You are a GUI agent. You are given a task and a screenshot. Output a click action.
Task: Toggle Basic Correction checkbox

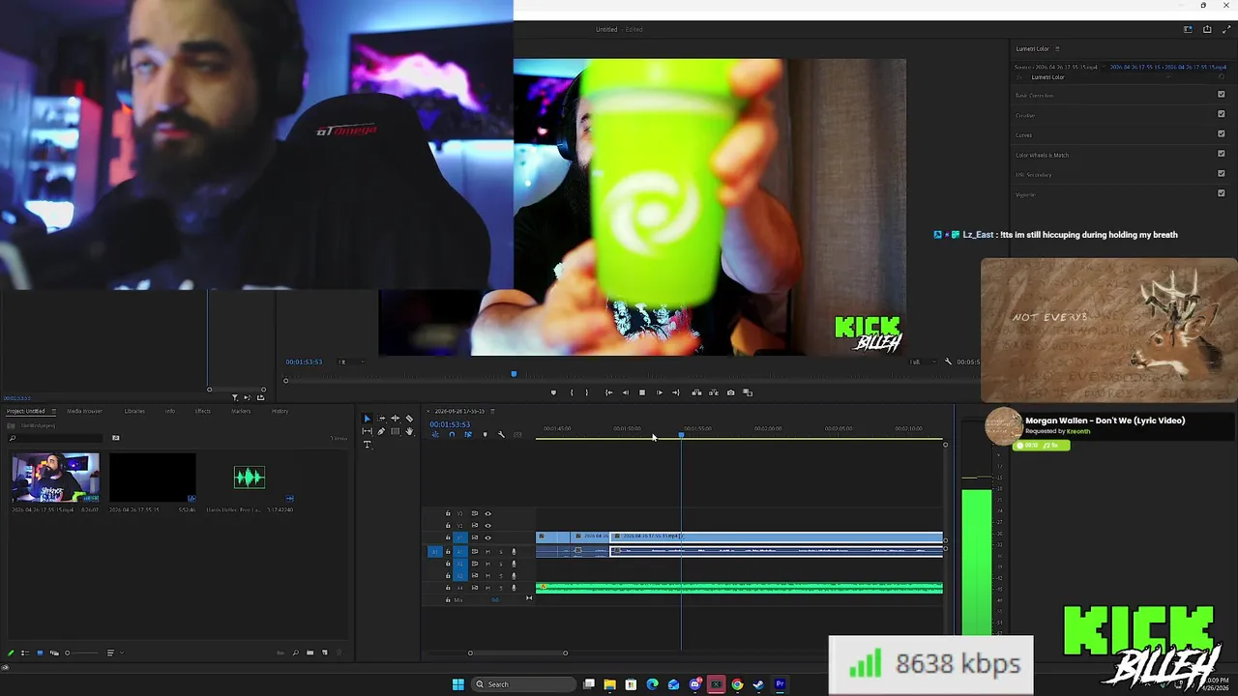(1222, 95)
